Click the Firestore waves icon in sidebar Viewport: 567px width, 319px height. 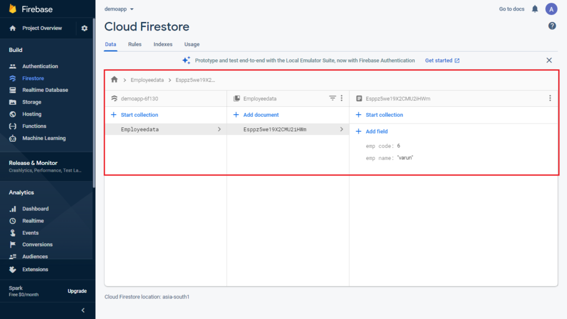(x=13, y=78)
